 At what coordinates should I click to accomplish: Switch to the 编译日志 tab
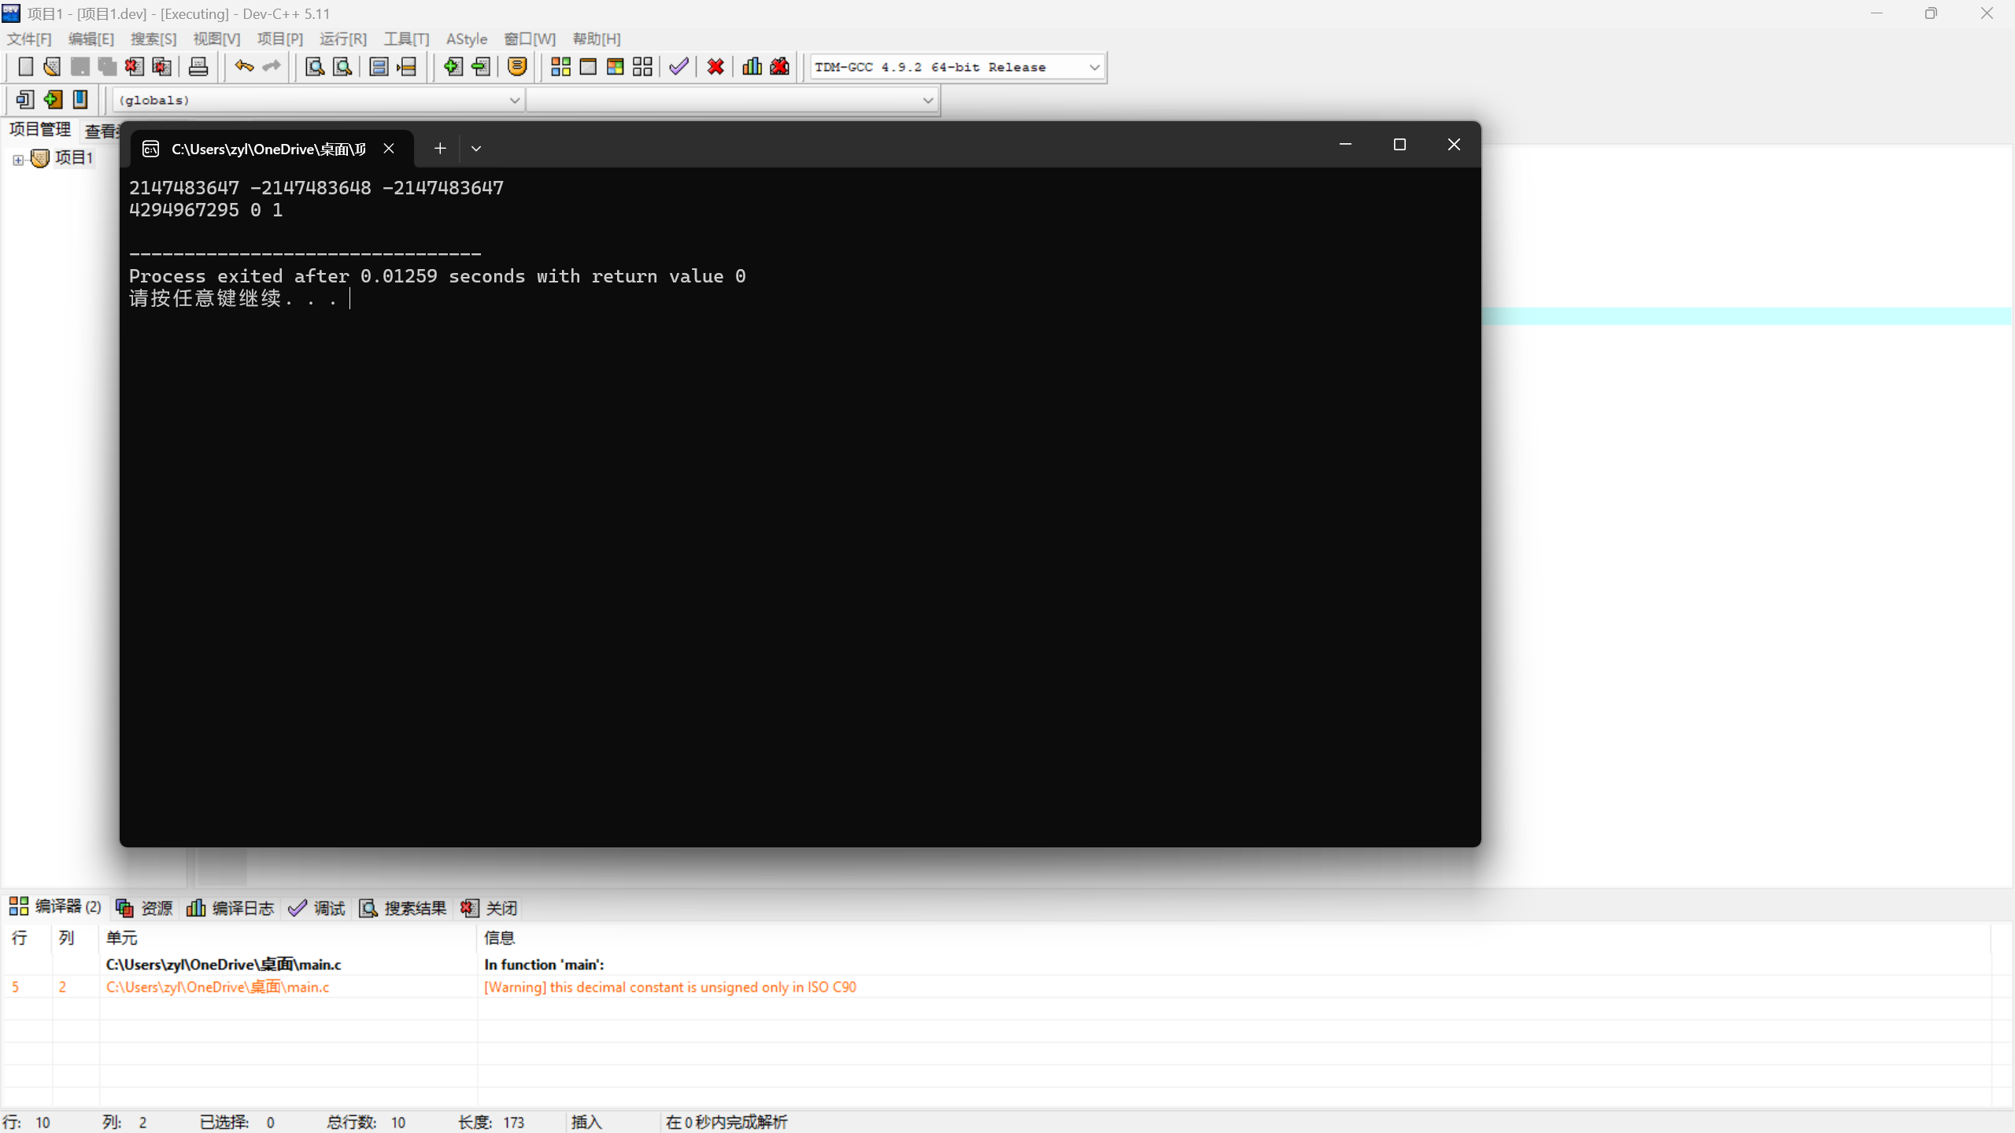231,908
